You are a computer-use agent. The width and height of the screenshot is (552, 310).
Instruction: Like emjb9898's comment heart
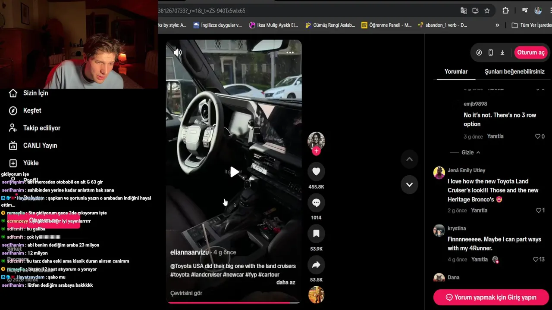click(x=538, y=136)
